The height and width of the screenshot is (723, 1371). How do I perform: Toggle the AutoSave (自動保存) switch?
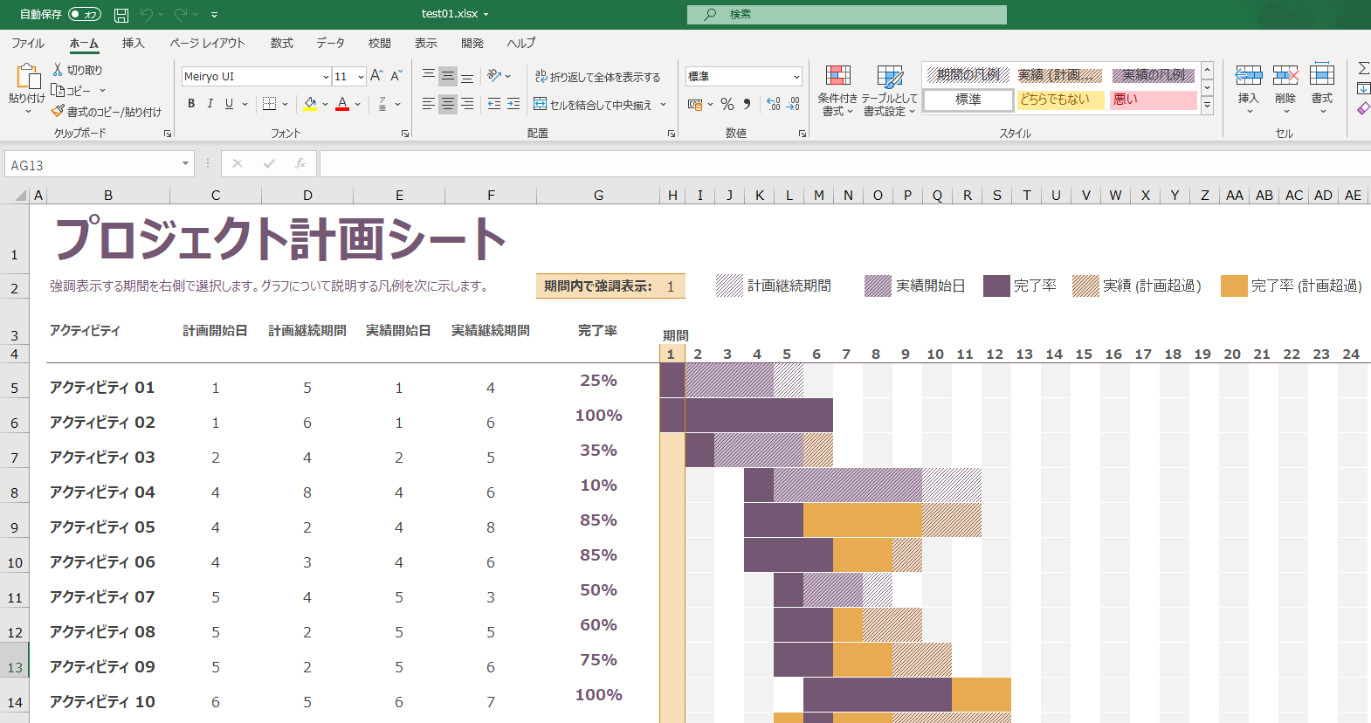pos(85,15)
